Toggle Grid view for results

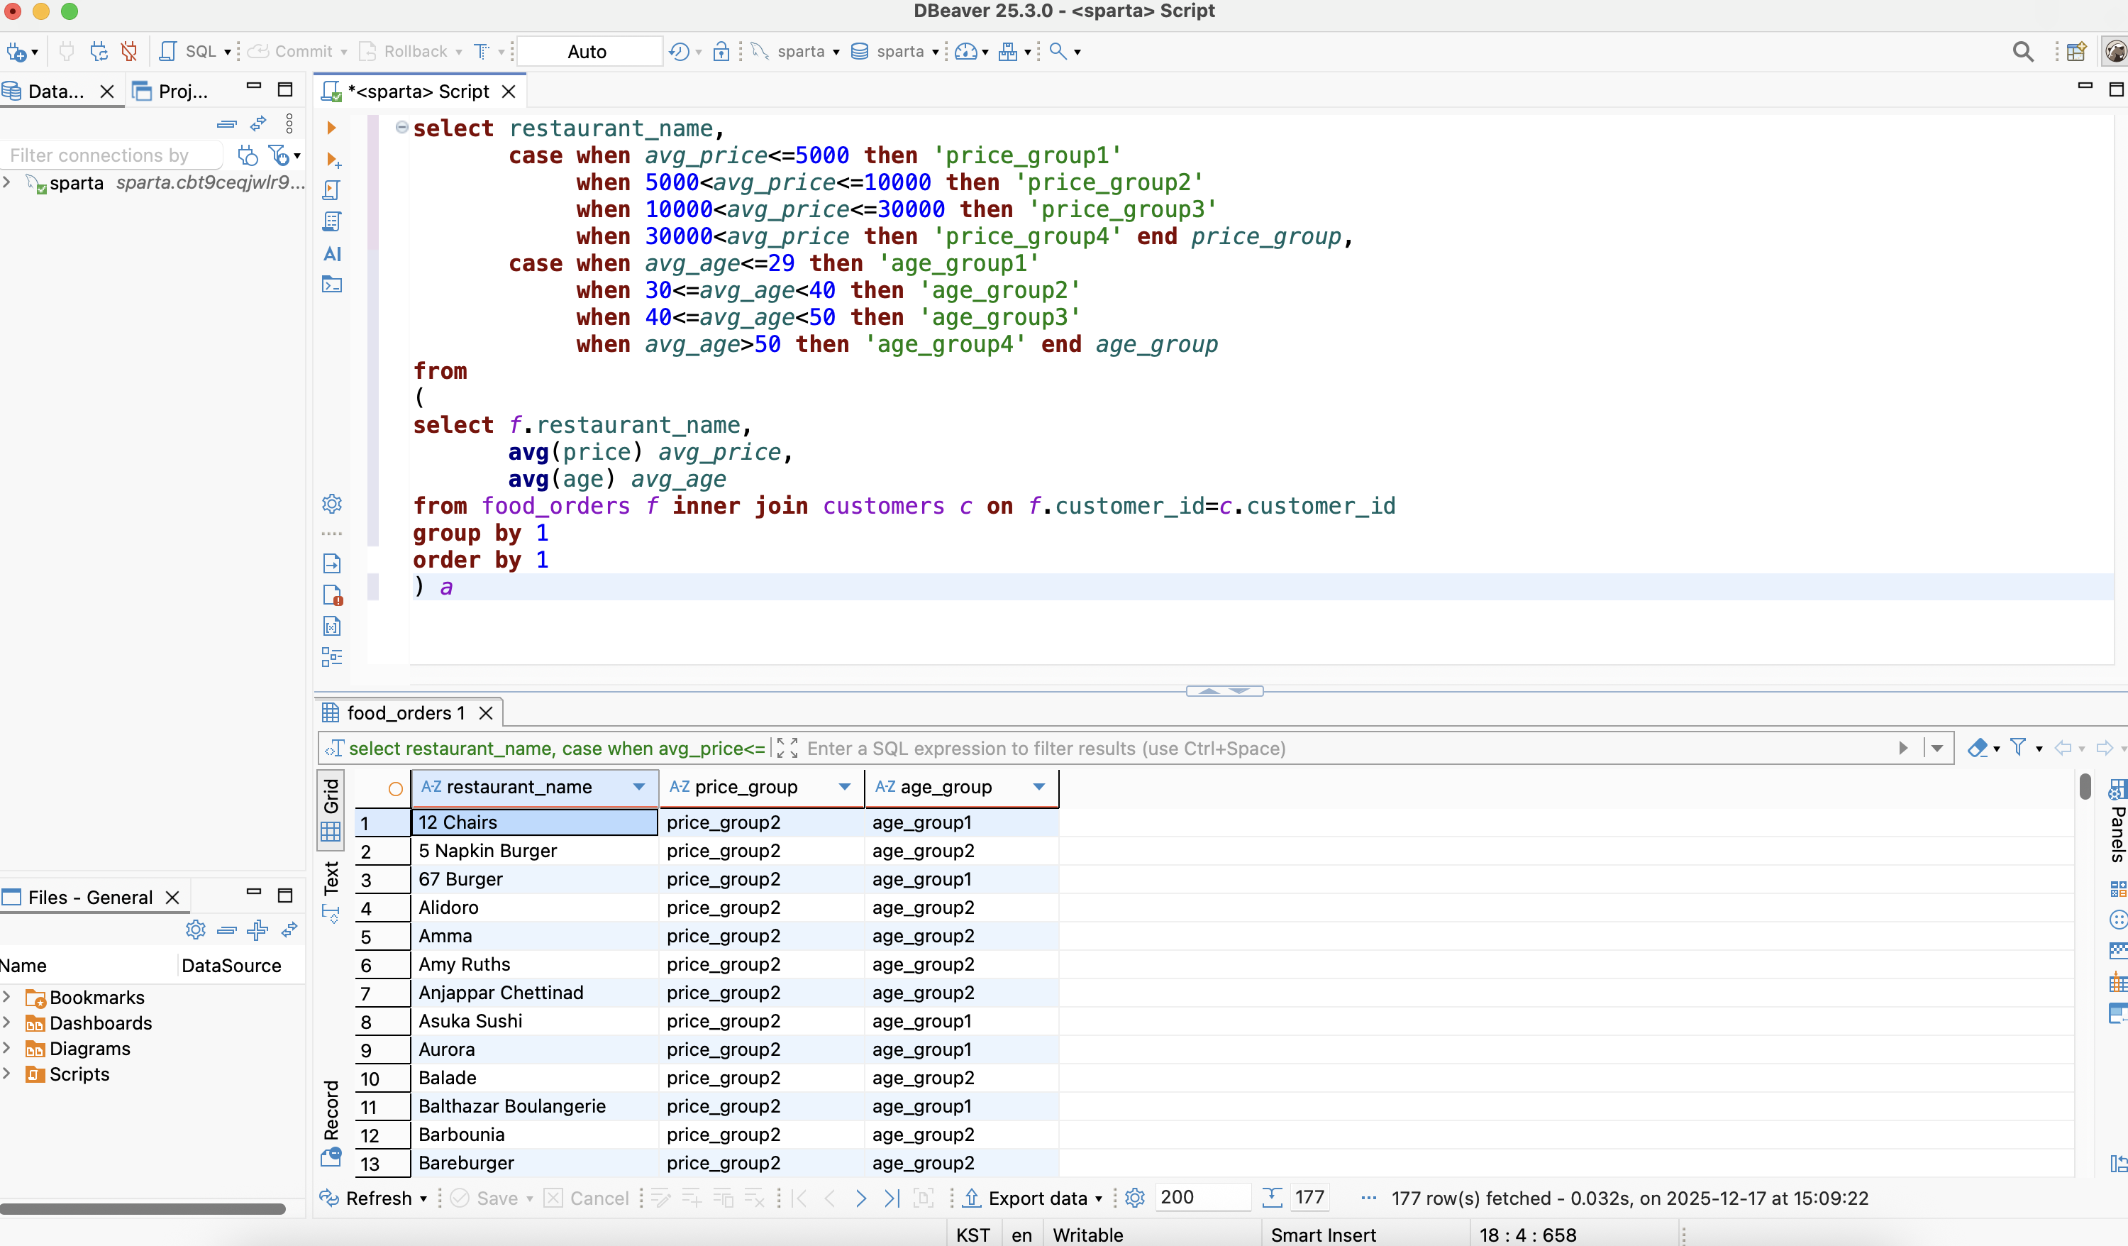click(331, 808)
